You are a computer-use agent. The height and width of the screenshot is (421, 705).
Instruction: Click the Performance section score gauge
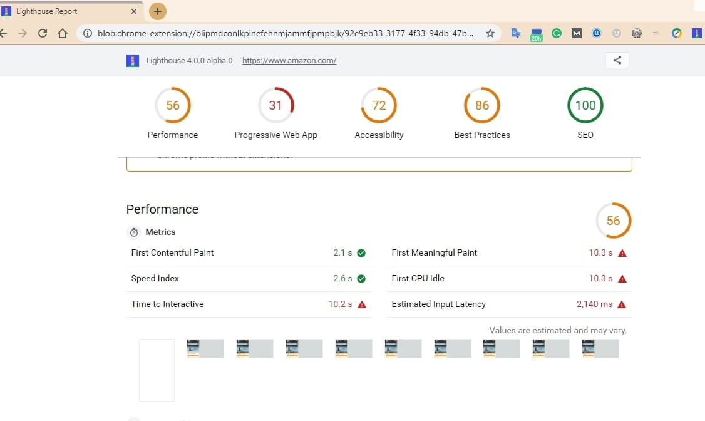click(614, 221)
